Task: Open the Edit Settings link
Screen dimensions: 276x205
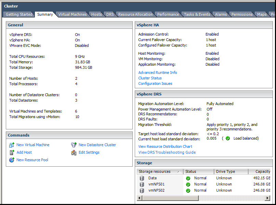Action: point(89,152)
